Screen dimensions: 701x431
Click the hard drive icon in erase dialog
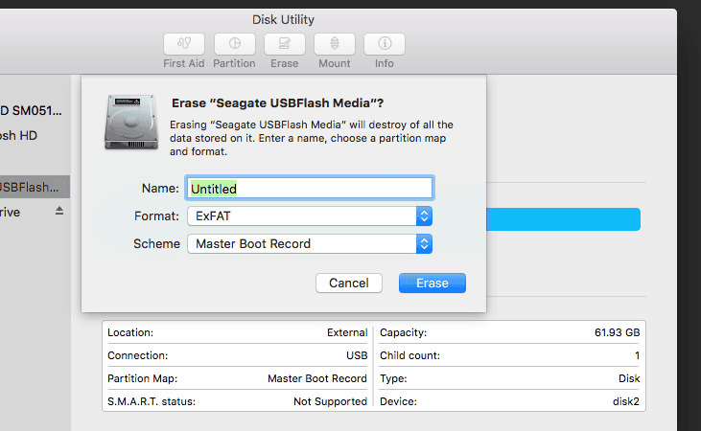pyautogui.click(x=131, y=122)
